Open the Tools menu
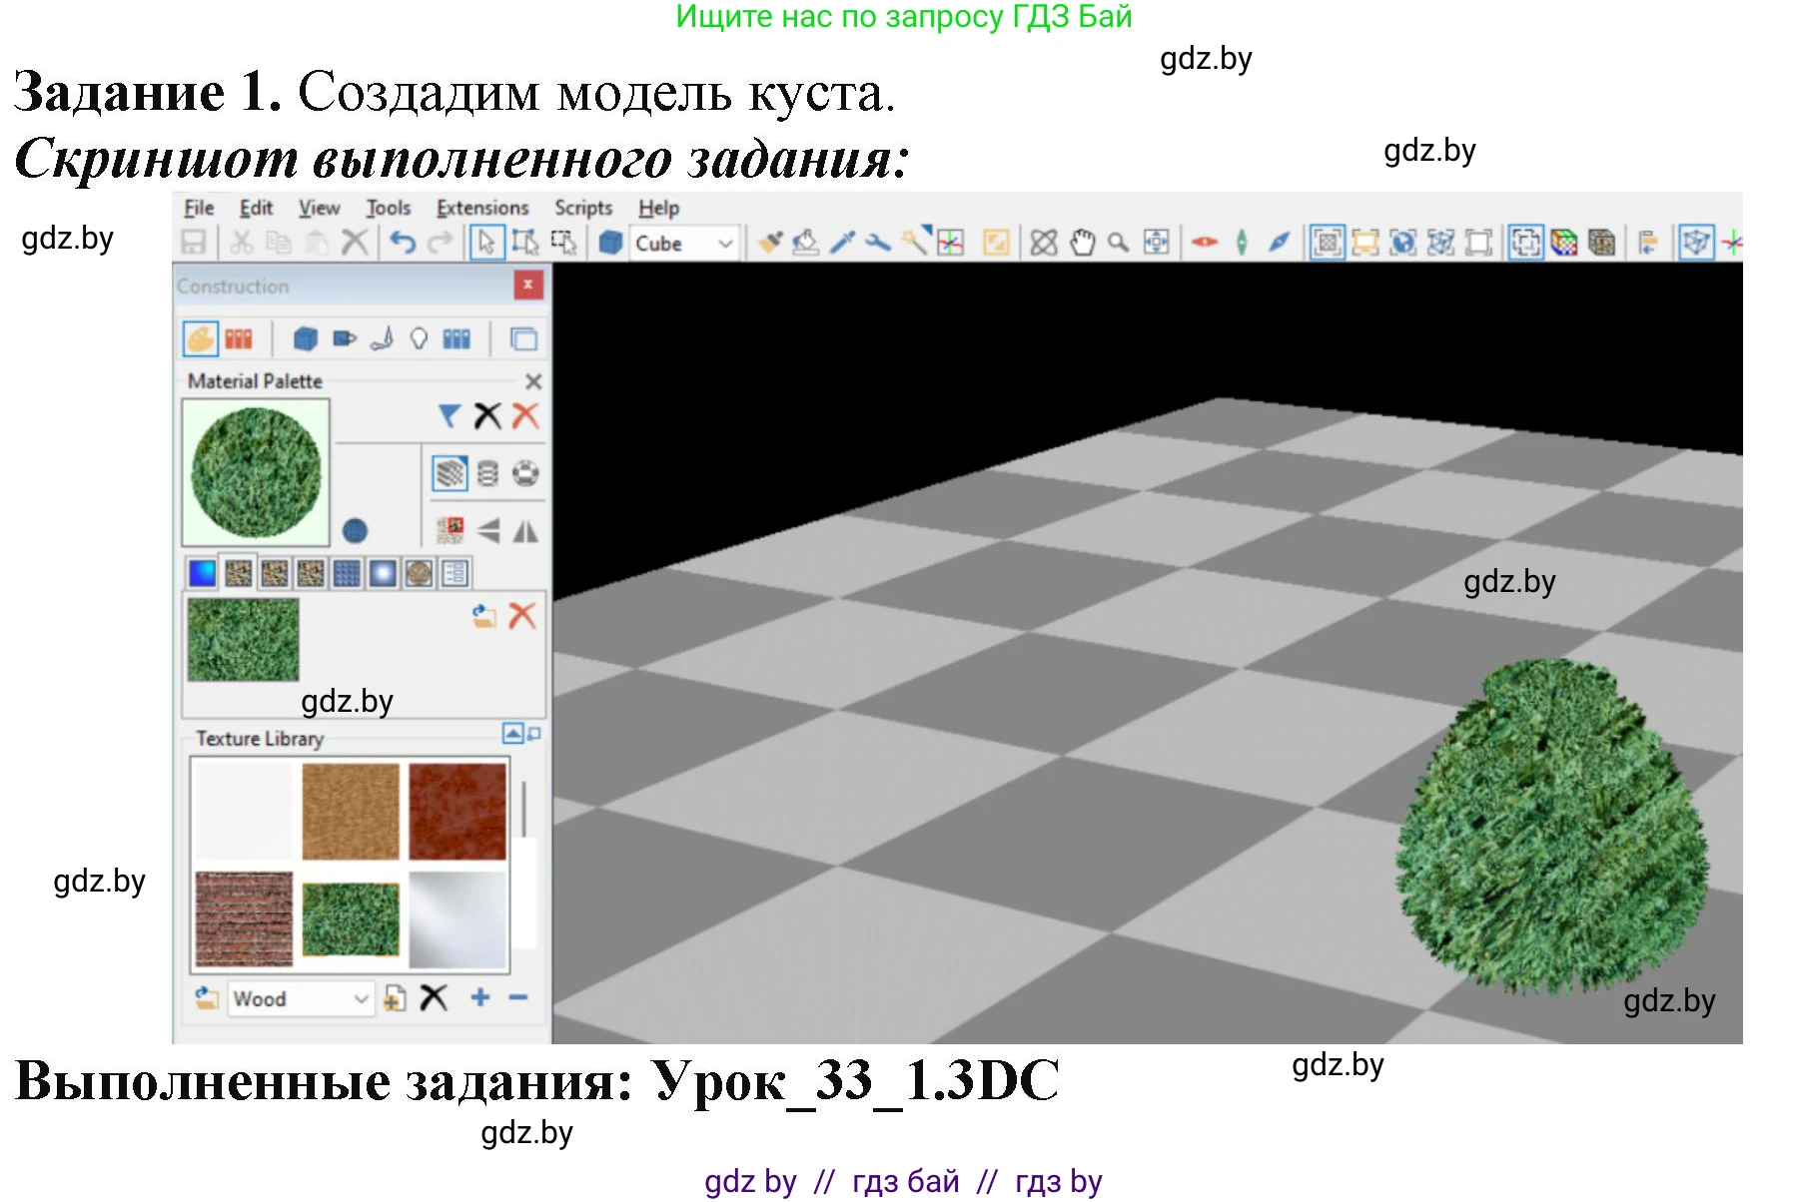The image size is (1810, 1202). pos(388,208)
